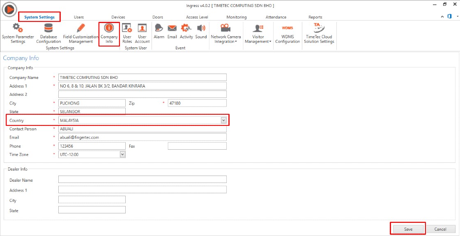Switch to the Devices tab

(118, 17)
